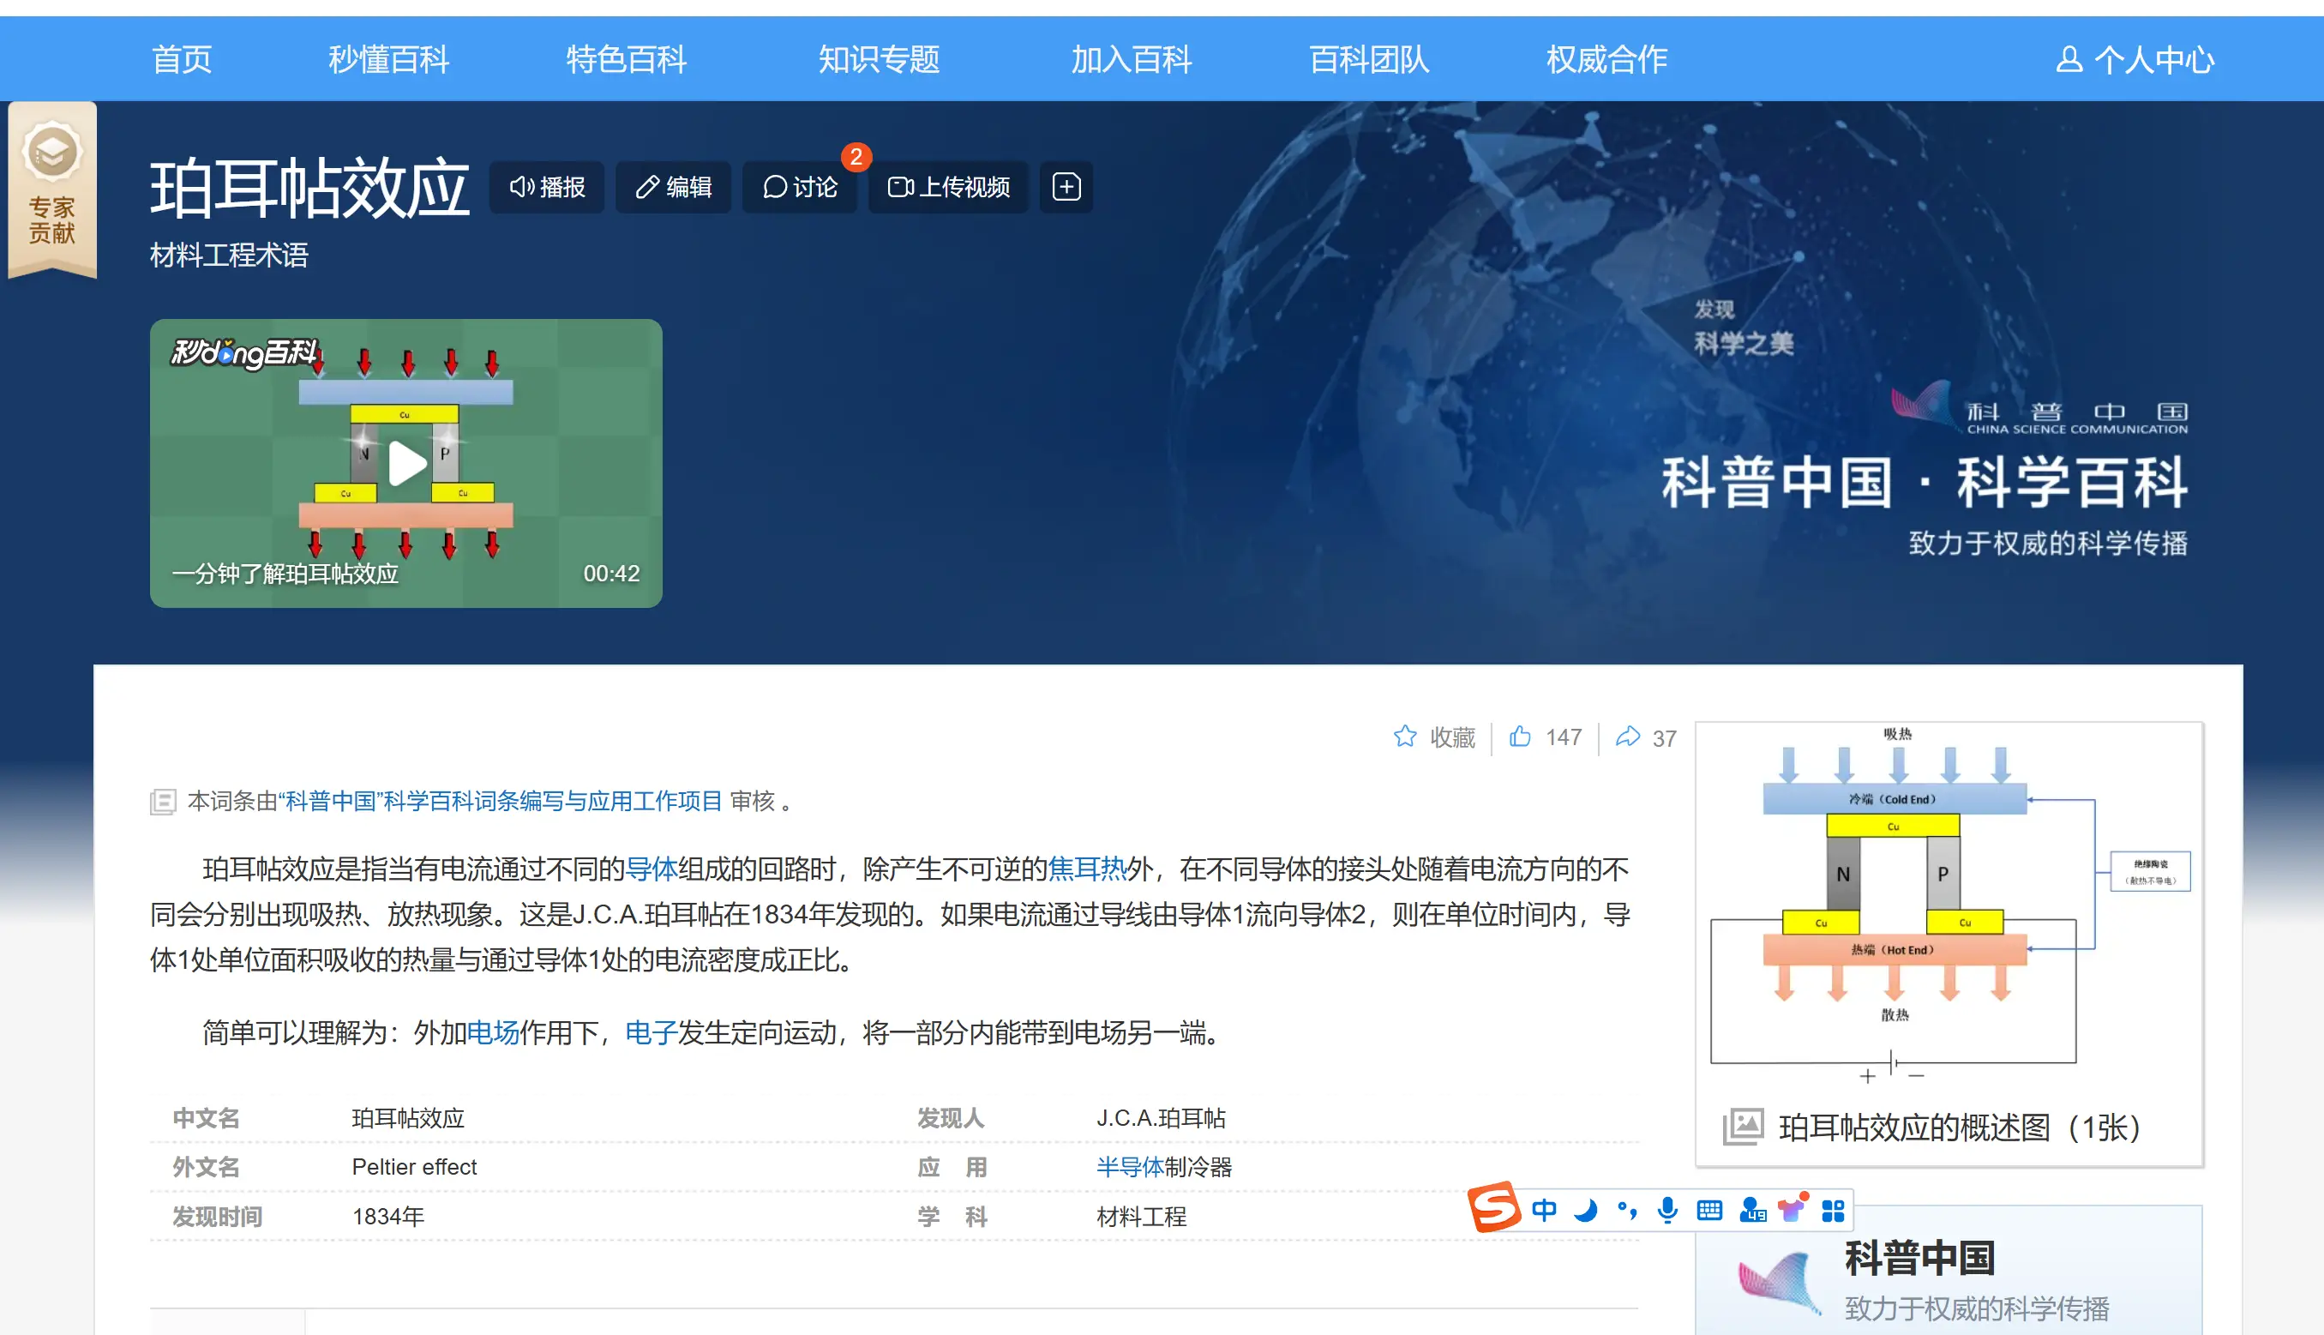Click the 科普中国·科学百科 banner title
2324x1335 pixels.
point(1925,482)
